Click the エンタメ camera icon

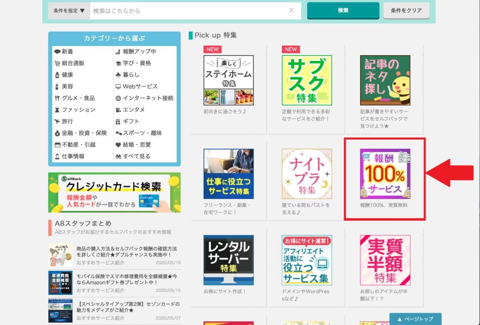tap(118, 110)
